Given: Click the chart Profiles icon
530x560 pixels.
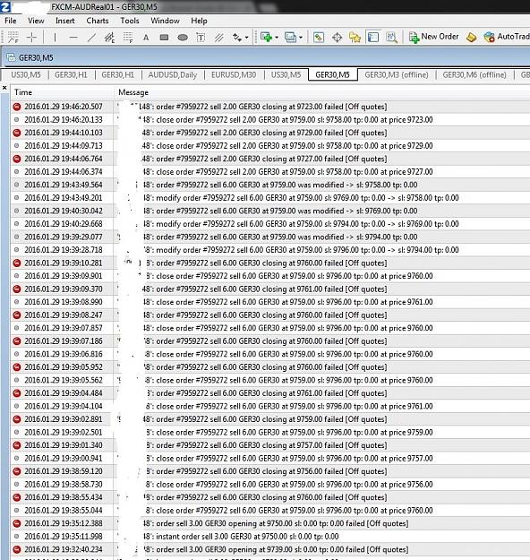Looking at the screenshot, I should pos(290,37).
